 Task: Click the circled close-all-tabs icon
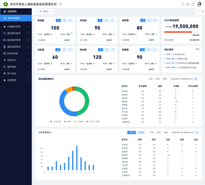coord(202,11)
